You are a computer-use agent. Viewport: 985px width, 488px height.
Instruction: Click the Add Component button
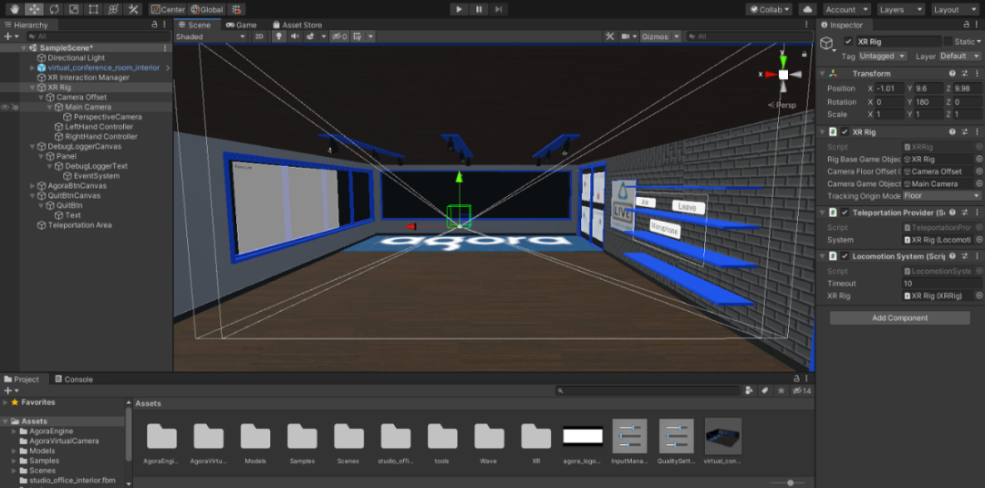(899, 317)
